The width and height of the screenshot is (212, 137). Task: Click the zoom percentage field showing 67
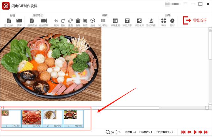[113, 132]
